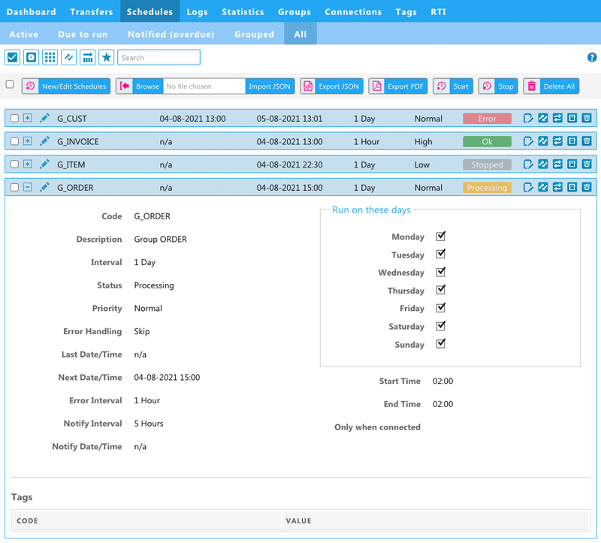Delete the G_INVOICE schedule via trash icon
The width and height of the screenshot is (601, 543).
(587, 141)
